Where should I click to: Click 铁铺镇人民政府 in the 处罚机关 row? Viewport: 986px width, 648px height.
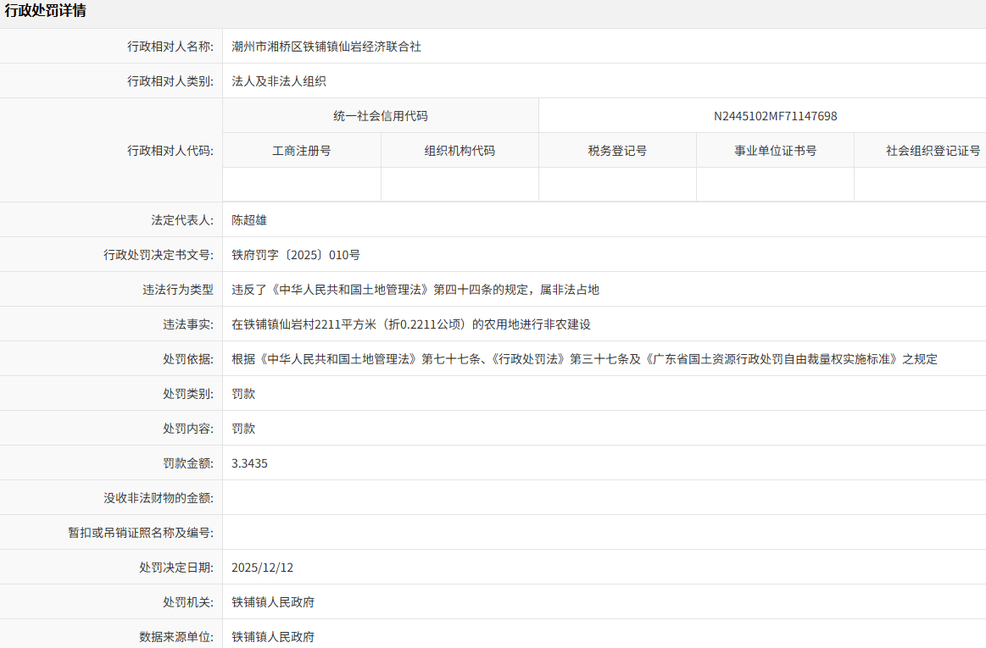point(273,602)
